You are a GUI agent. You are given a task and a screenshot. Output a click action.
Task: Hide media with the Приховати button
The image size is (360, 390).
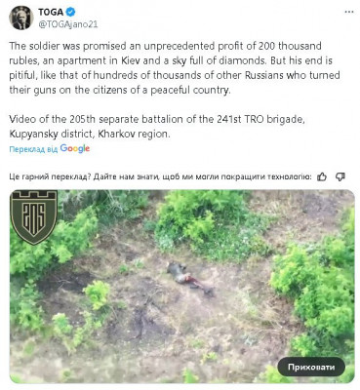tap(311, 367)
